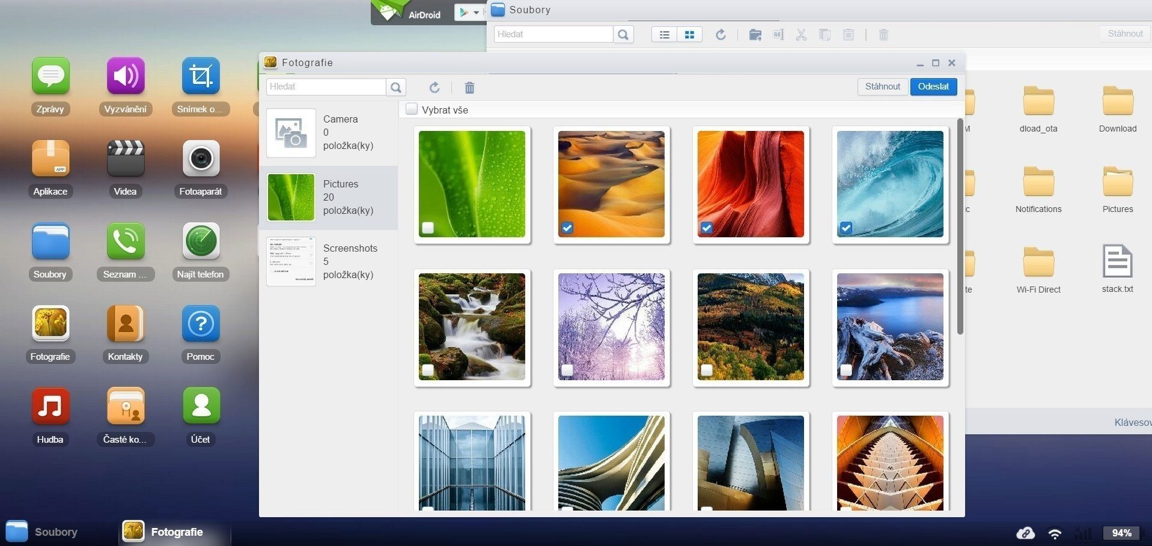Open the Kontakty app icon
The width and height of the screenshot is (1152, 546).
tap(126, 323)
